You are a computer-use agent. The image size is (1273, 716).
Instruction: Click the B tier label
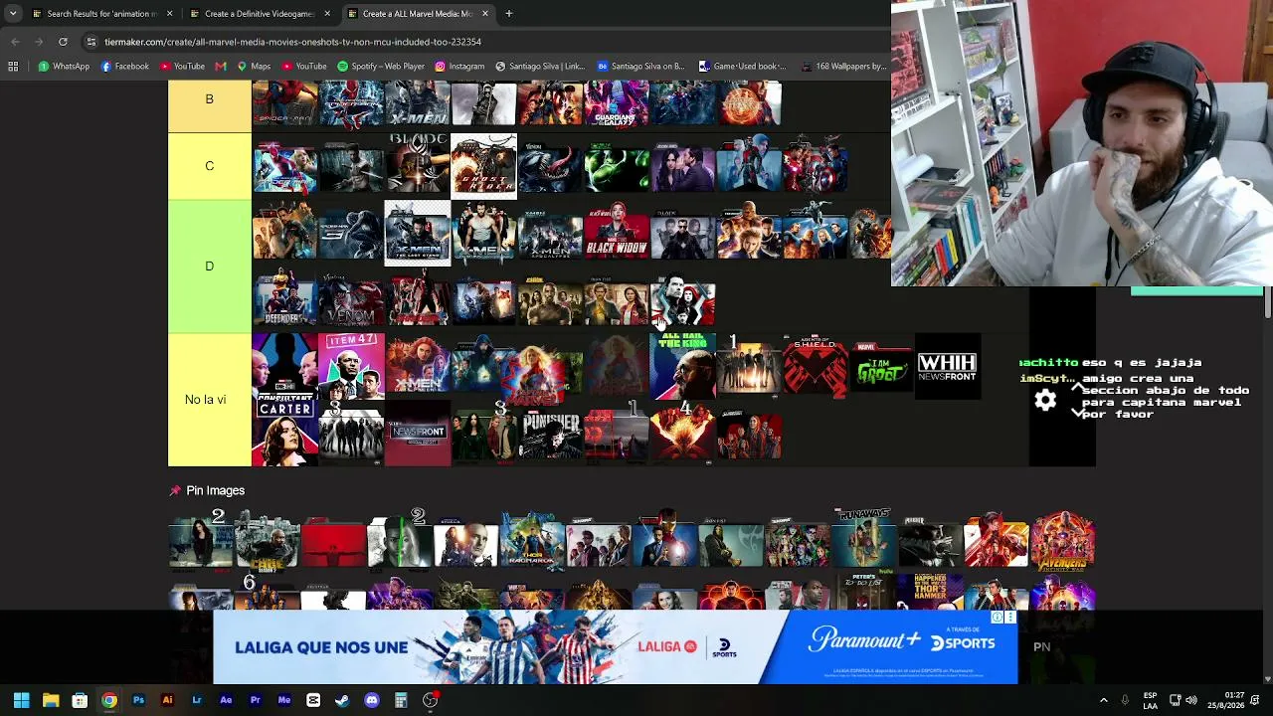(210, 99)
